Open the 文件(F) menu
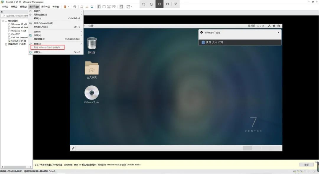The image size is (319, 174). coord(5,7)
